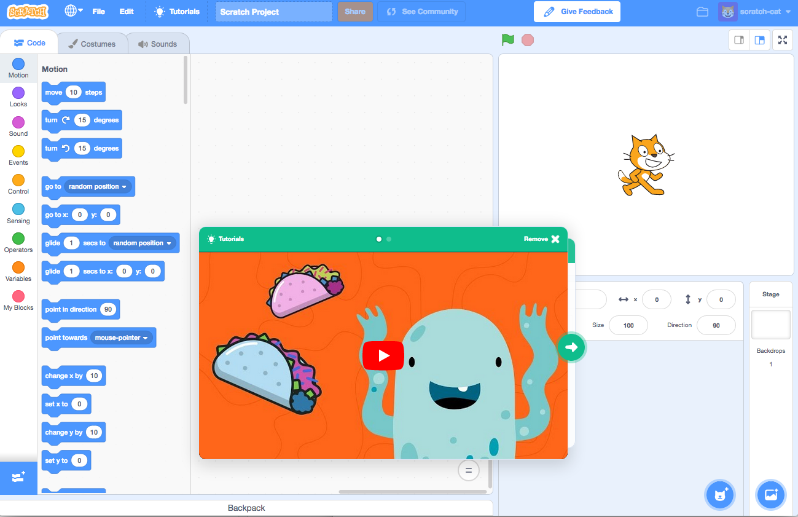Select the Stage backdrop thumbnail
Viewport: 798px width, 517px height.
771,324
